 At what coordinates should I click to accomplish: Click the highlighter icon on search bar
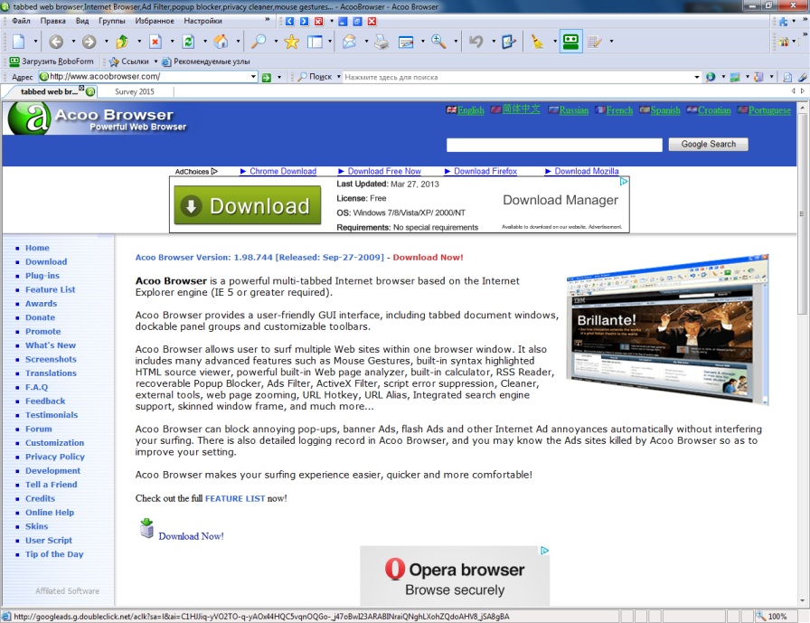coord(802,77)
